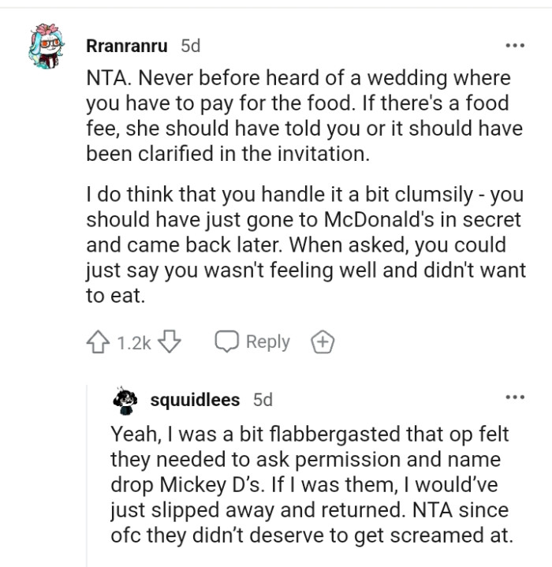Click the 5d timestamp on squuidlees' reply
The image size is (552, 567).
(x=263, y=400)
